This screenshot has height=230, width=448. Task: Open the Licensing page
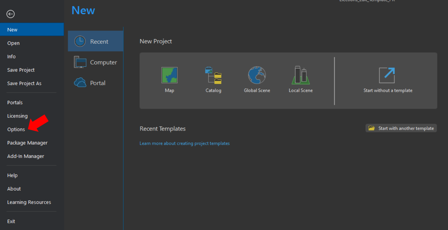[17, 116]
